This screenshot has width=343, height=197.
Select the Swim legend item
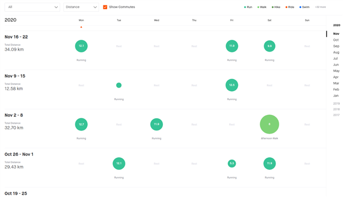pyautogui.click(x=304, y=7)
